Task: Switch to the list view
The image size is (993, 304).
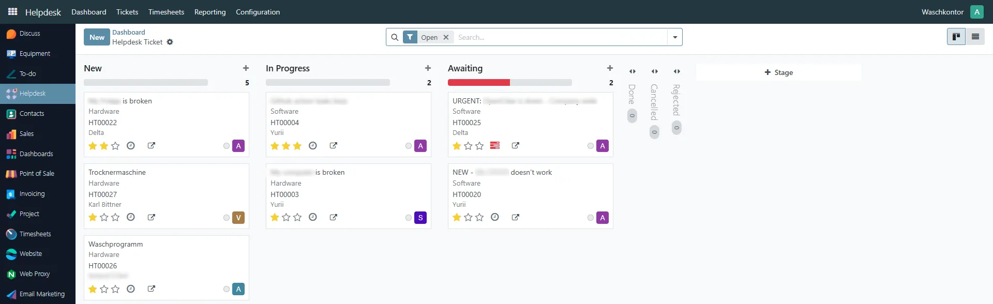Action: [x=975, y=37]
